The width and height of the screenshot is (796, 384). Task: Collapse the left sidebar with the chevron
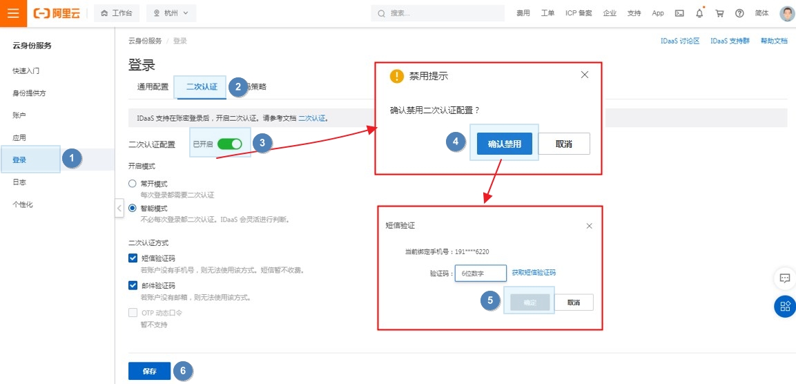[x=119, y=208]
